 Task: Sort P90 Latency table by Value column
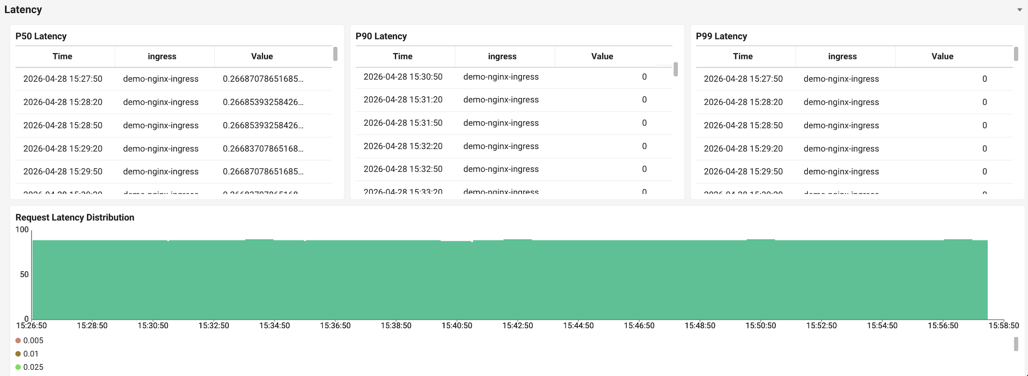602,57
